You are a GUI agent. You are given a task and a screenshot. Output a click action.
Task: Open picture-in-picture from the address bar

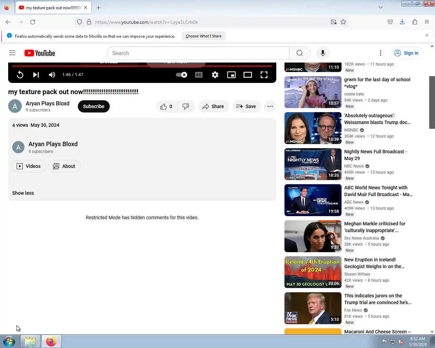coord(334,22)
